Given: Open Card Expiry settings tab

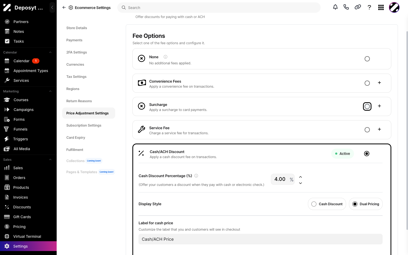Looking at the screenshot, I should tap(76, 137).
